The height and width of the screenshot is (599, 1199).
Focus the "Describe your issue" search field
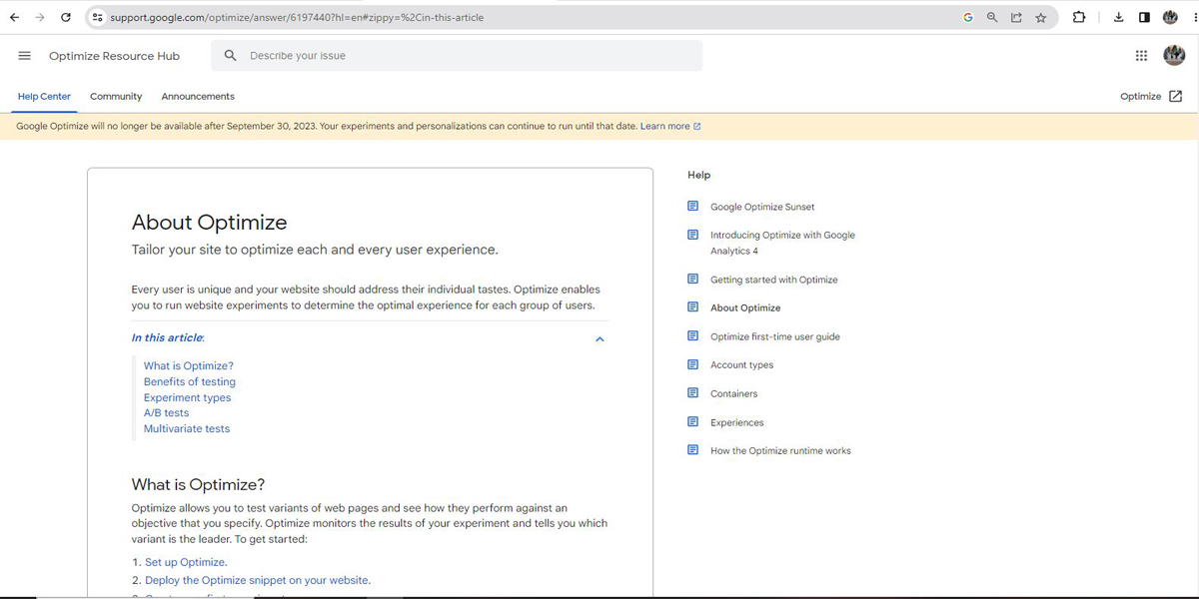[x=457, y=56]
